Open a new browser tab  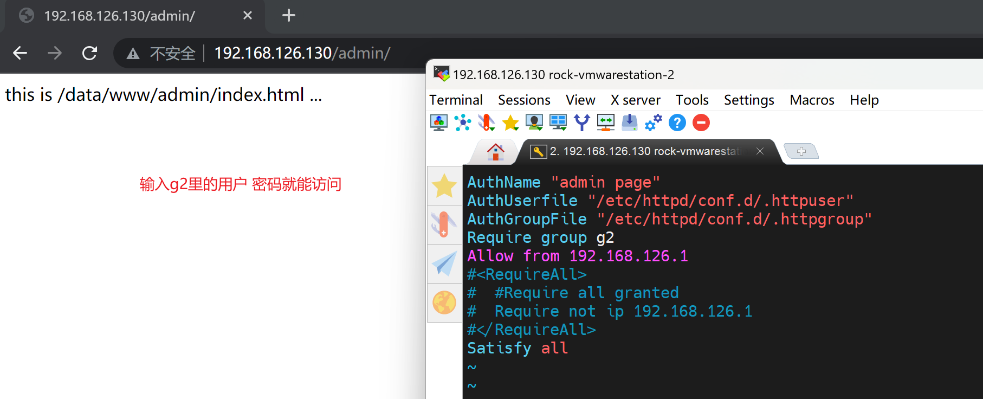click(x=289, y=15)
